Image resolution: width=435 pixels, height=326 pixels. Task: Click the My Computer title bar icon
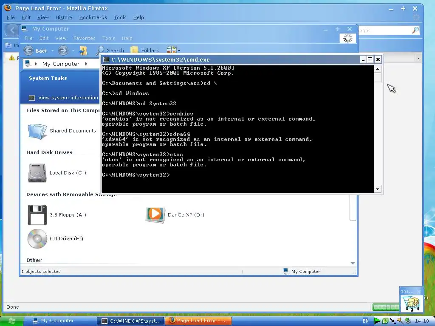24,28
